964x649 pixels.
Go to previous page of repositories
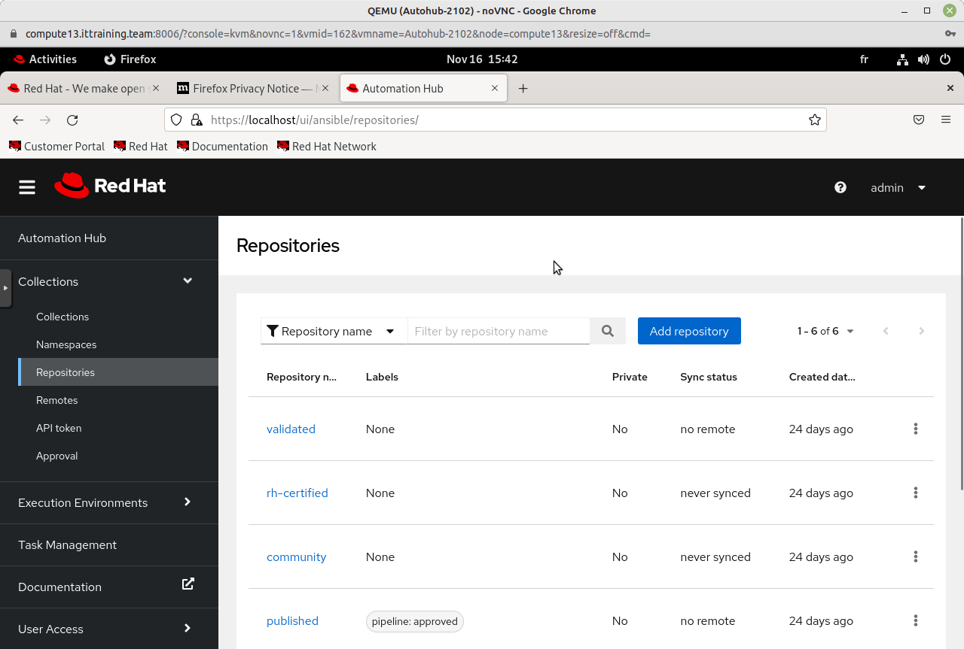886,331
